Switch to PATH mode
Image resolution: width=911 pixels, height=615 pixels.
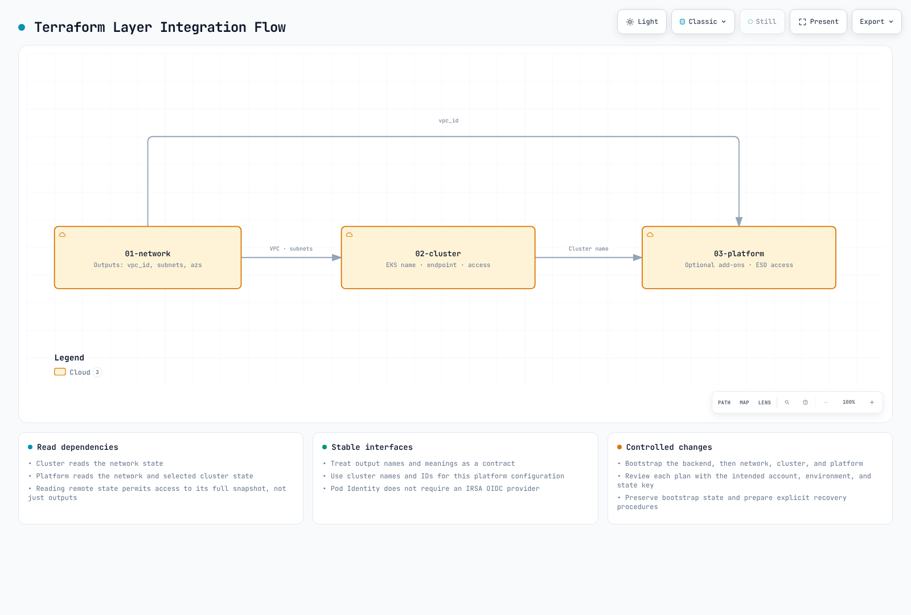click(x=724, y=403)
